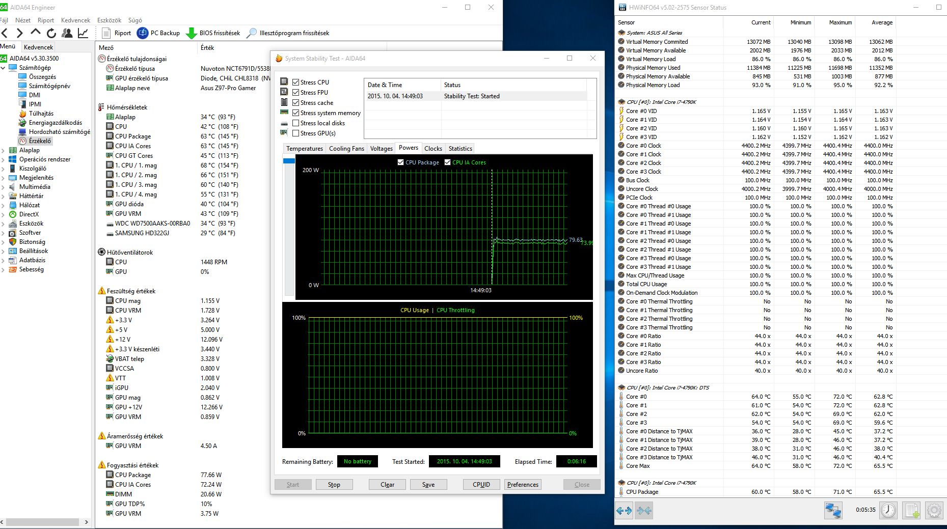This screenshot has height=529, width=947.
Task: Click the blue graph scale slider
Action: 289,161
